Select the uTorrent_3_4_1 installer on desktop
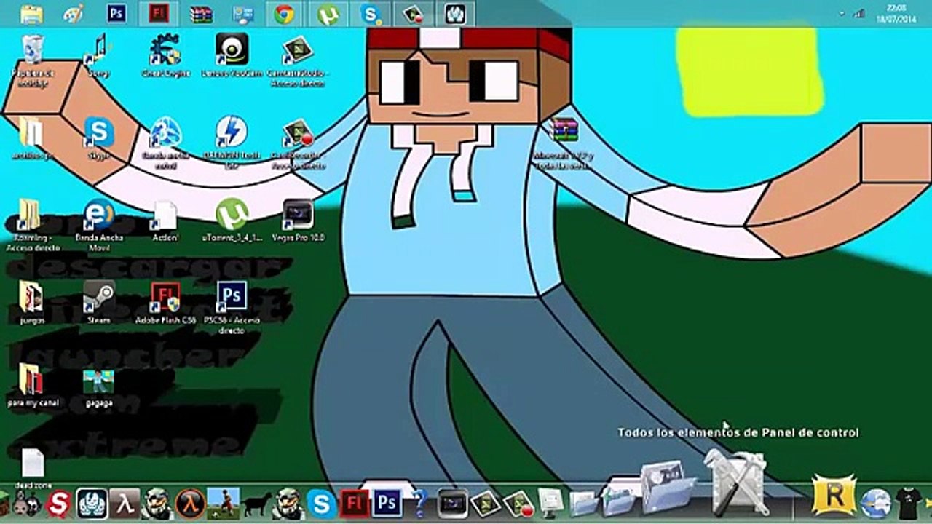 232,221
